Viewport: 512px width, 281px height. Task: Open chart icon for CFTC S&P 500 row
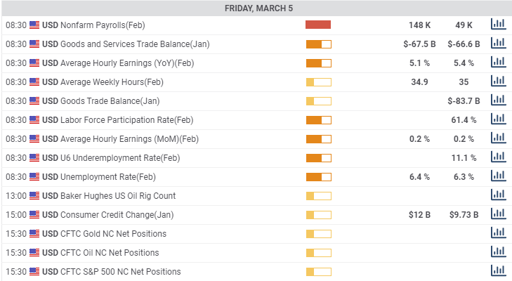pyautogui.click(x=498, y=271)
